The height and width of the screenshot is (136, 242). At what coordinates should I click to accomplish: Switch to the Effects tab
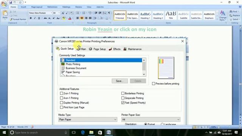coord(115,49)
